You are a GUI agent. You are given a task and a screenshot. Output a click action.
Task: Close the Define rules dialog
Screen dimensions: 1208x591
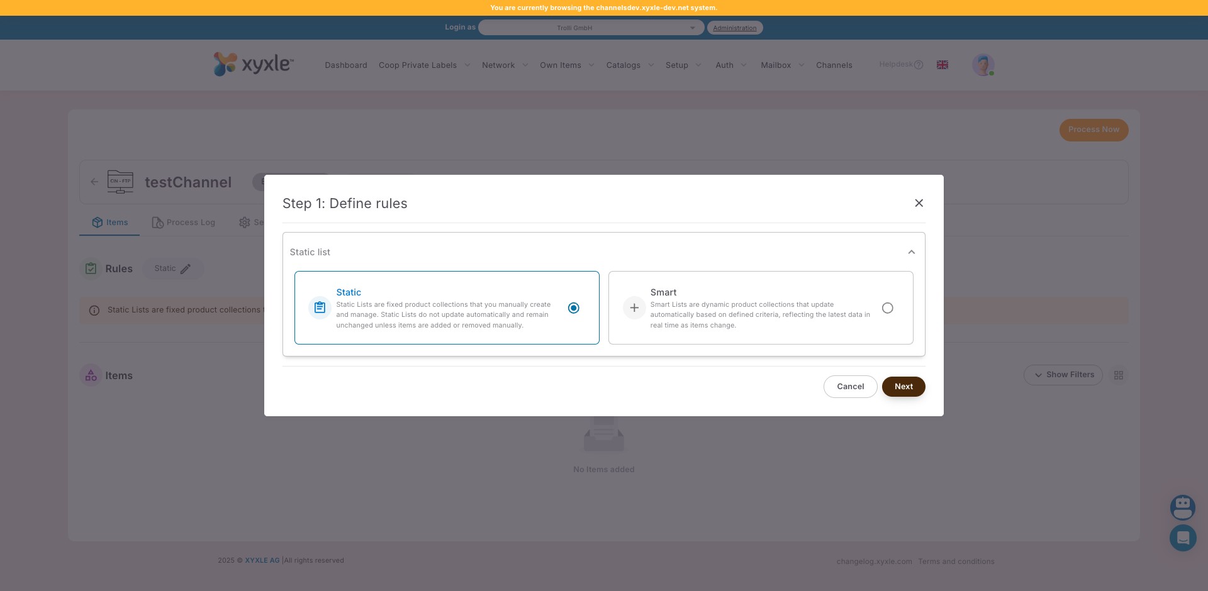click(x=919, y=203)
